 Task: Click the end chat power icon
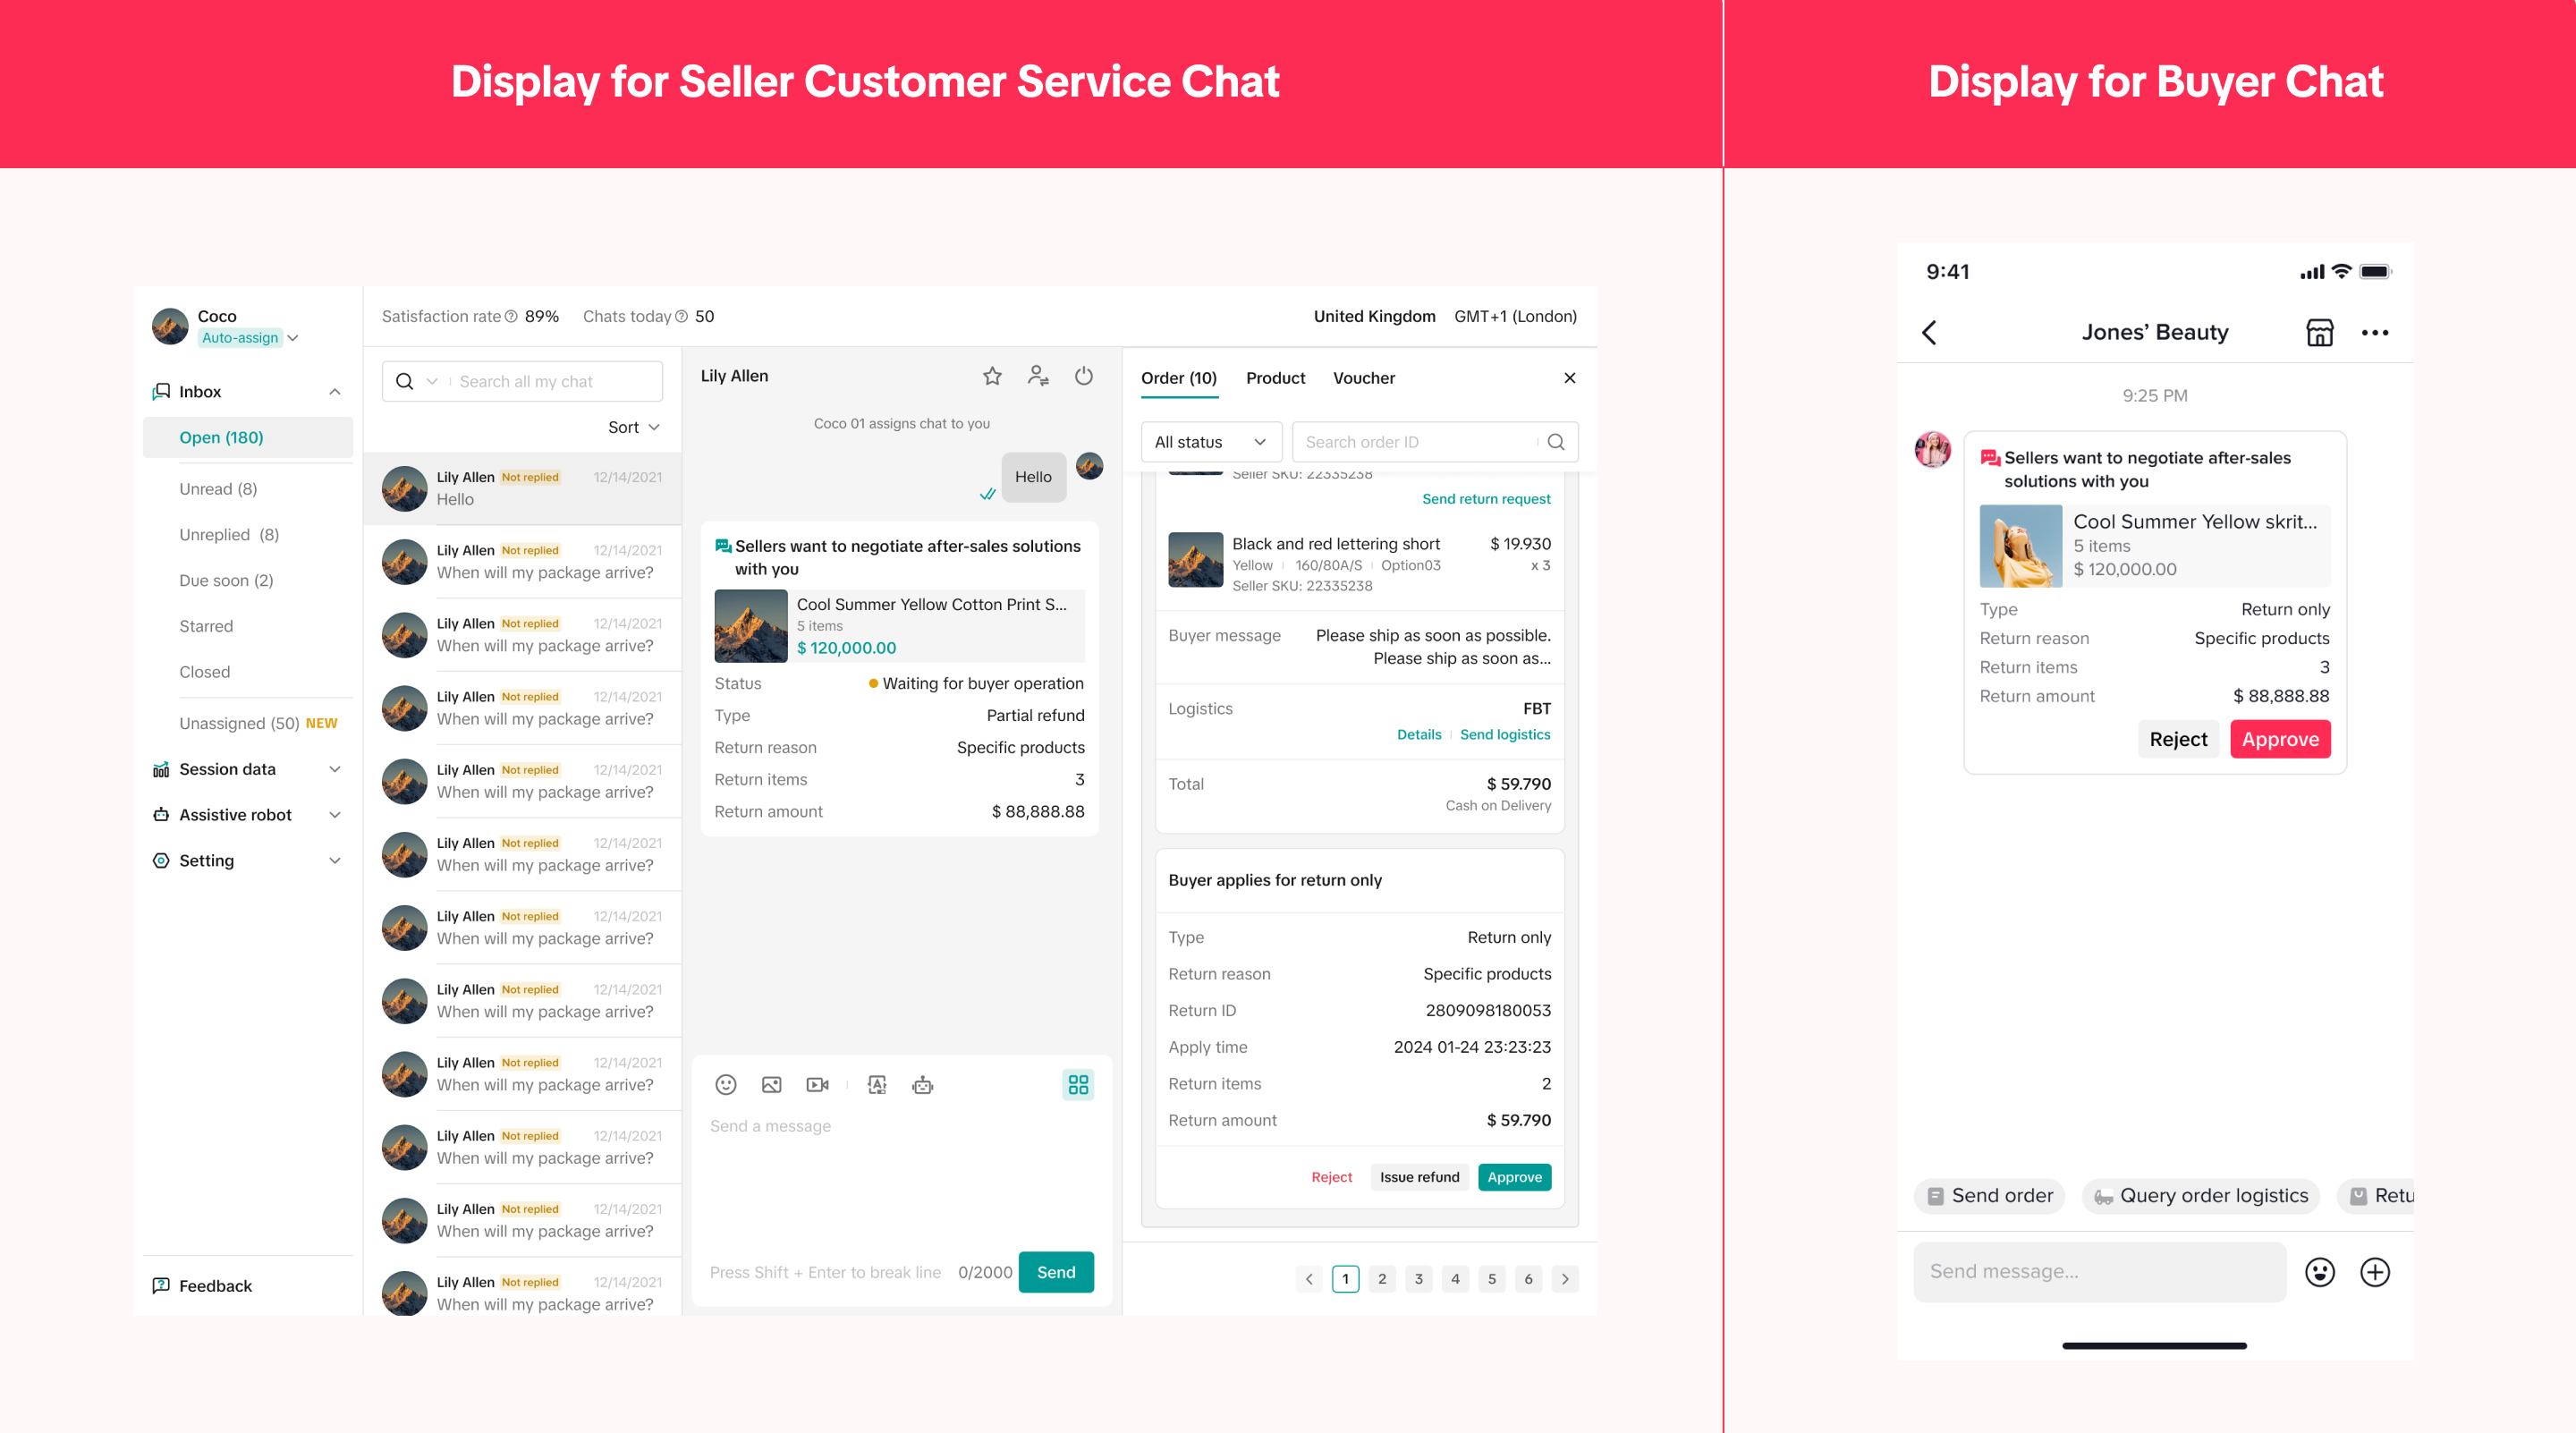coord(1084,376)
